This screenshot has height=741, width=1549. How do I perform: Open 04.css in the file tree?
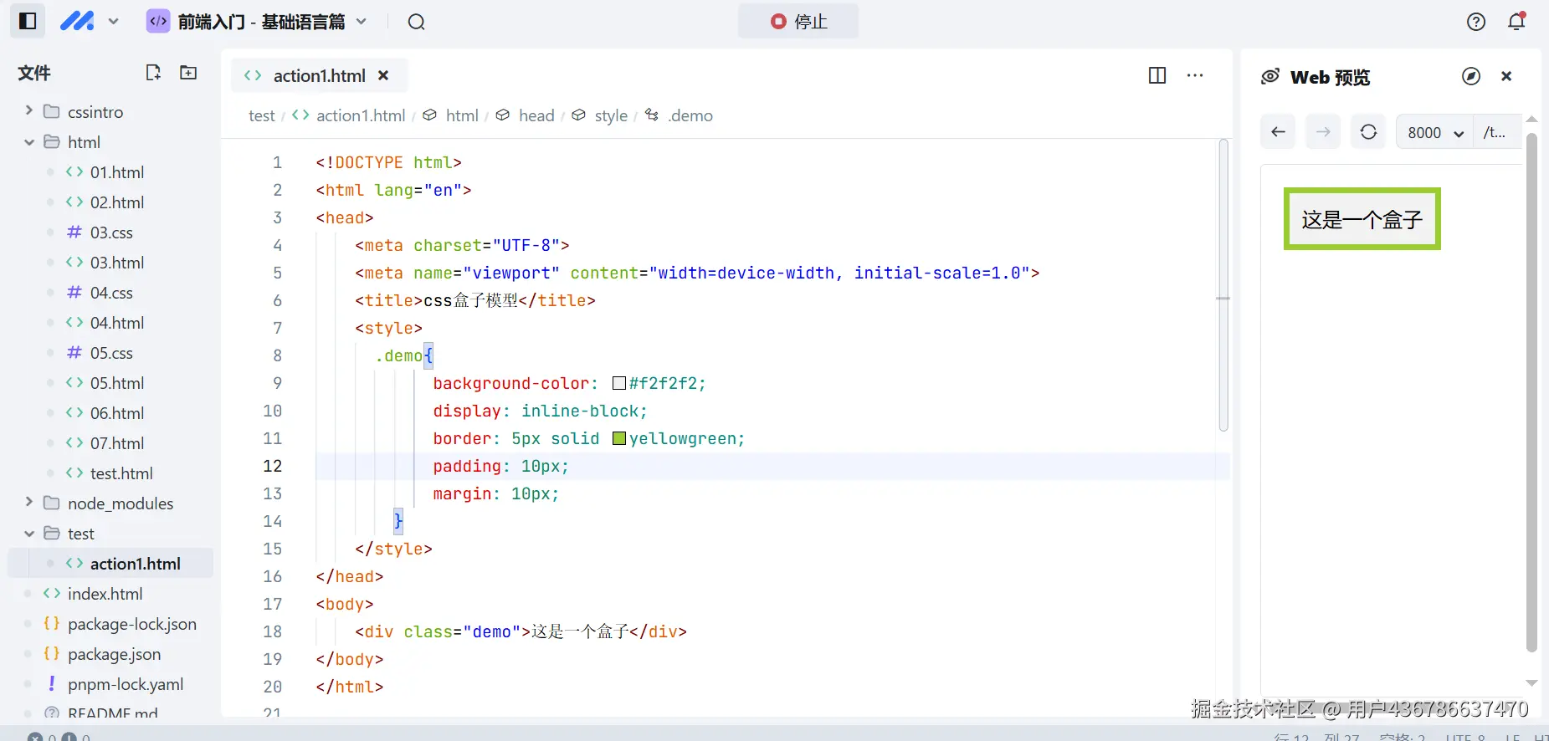click(x=111, y=293)
